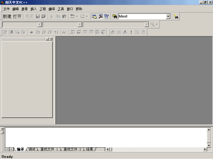213x159 pixels.
Task: Click the Step Over icon
Action: [x=44, y=32]
